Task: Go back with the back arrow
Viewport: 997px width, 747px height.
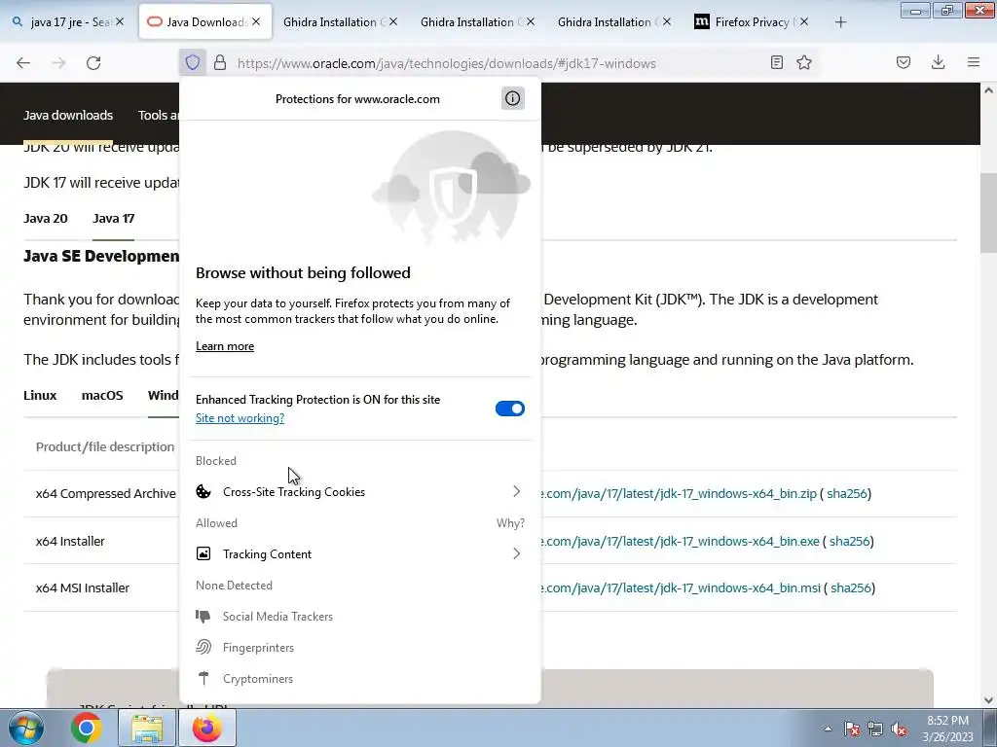Action: 23,62
